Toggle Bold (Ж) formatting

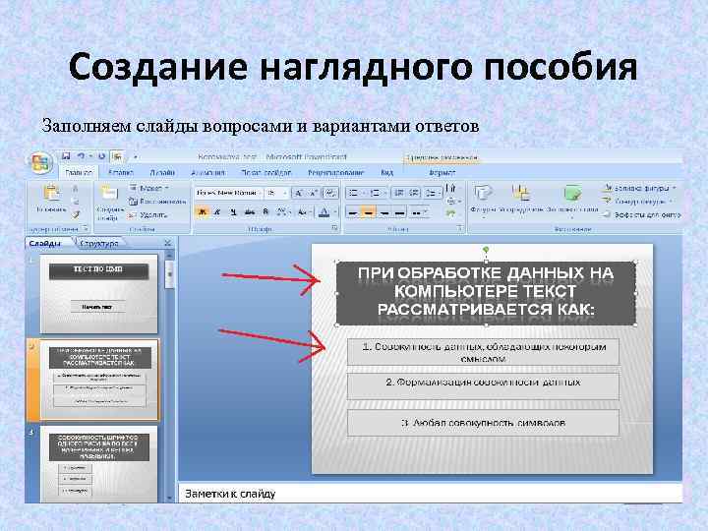(x=203, y=211)
